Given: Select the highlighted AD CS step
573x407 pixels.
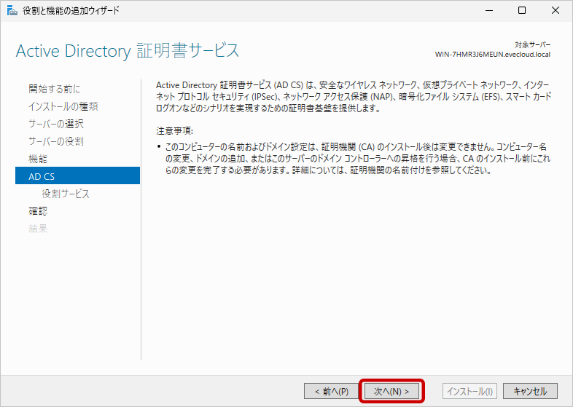Looking at the screenshot, I should click(x=42, y=176).
